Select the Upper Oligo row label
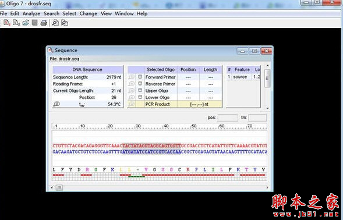Image resolution: width=343 pixels, height=220 pixels. click(x=157, y=91)
